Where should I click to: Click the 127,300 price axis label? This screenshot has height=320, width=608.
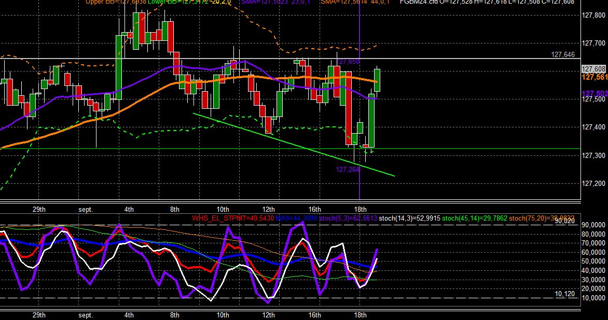[594, 155]
